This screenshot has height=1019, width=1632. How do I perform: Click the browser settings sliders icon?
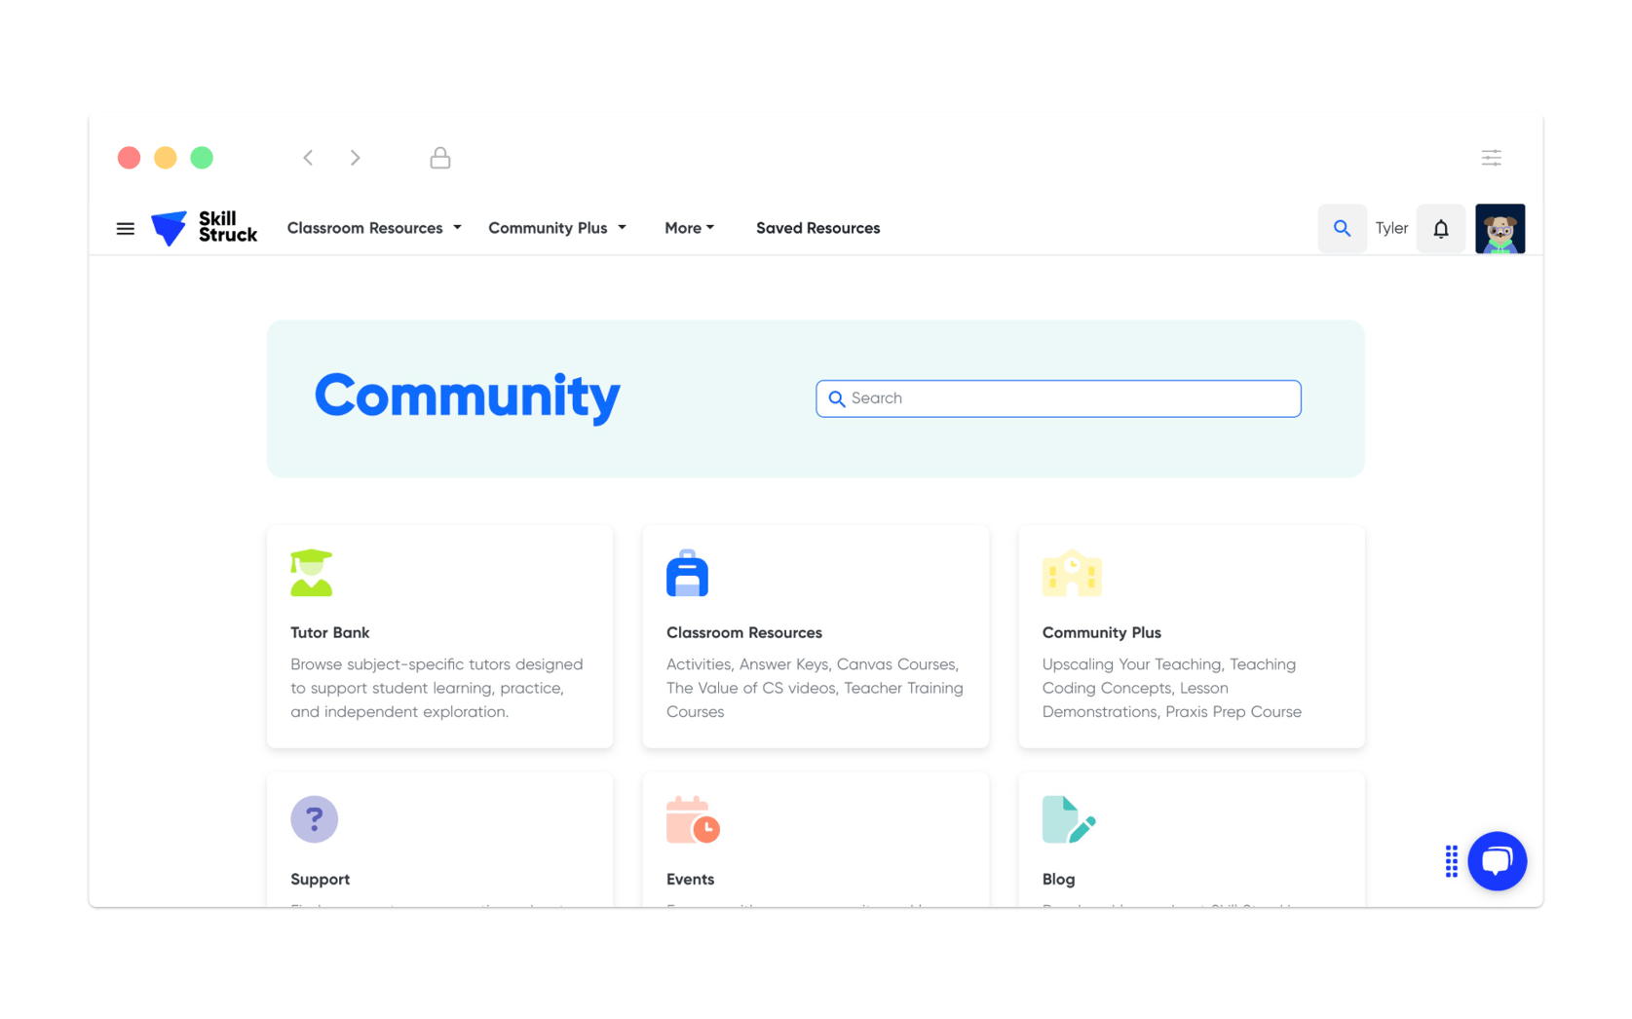click(1491, 158)
